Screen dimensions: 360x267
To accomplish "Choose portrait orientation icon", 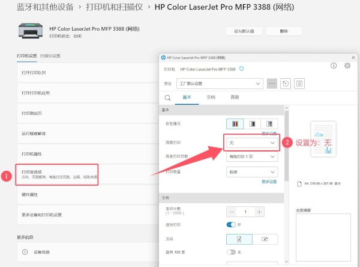I will pos(239,239).
